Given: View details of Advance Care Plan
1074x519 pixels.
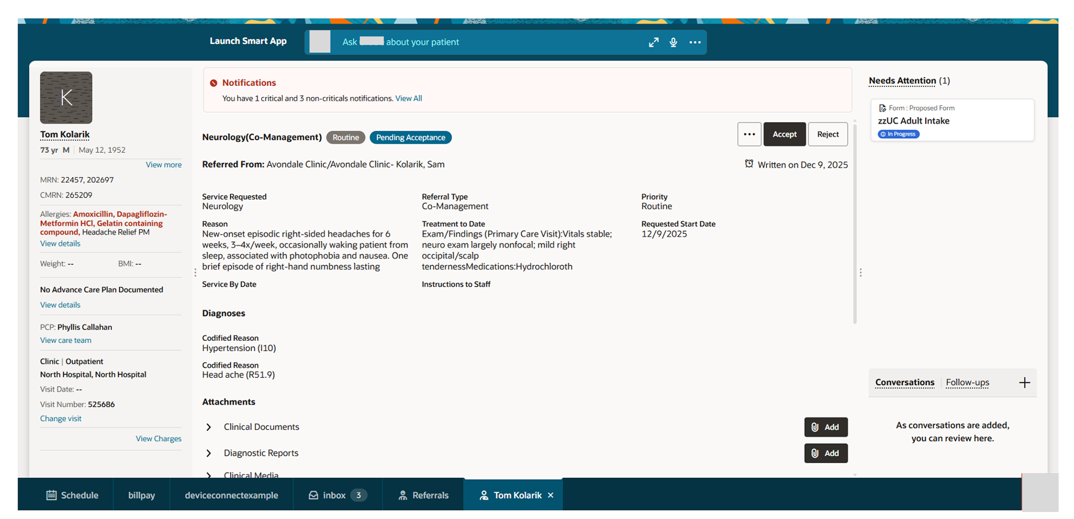Looking at the screenshot, I should tap(60, 305).
